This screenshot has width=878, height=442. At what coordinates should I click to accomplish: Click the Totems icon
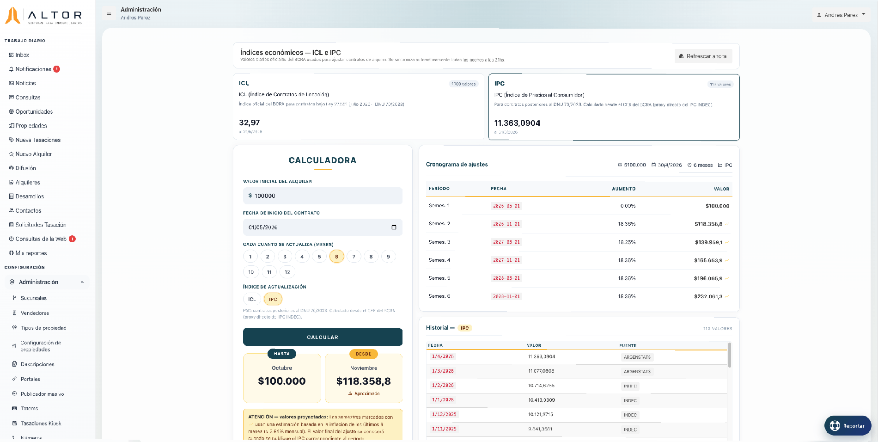14,409
